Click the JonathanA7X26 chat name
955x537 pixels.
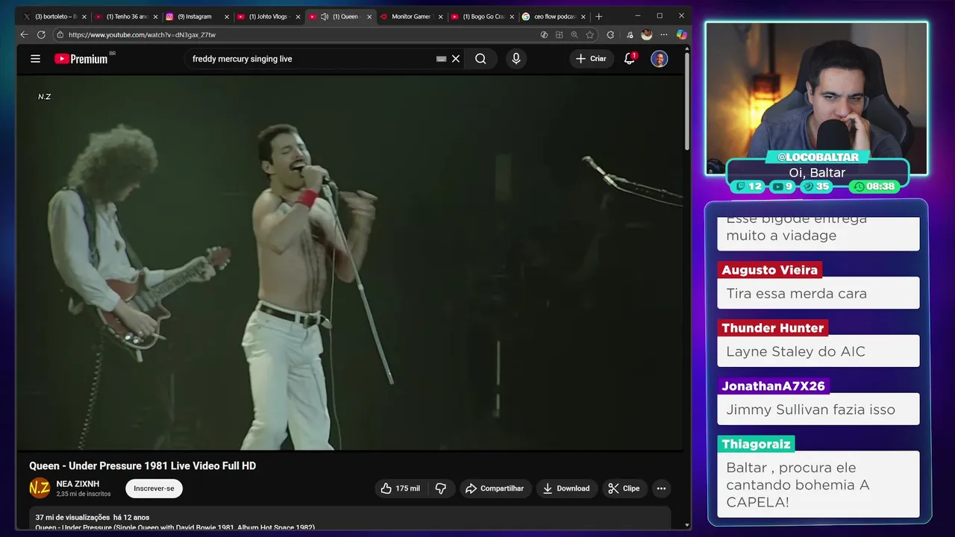[x=773, y=386]
